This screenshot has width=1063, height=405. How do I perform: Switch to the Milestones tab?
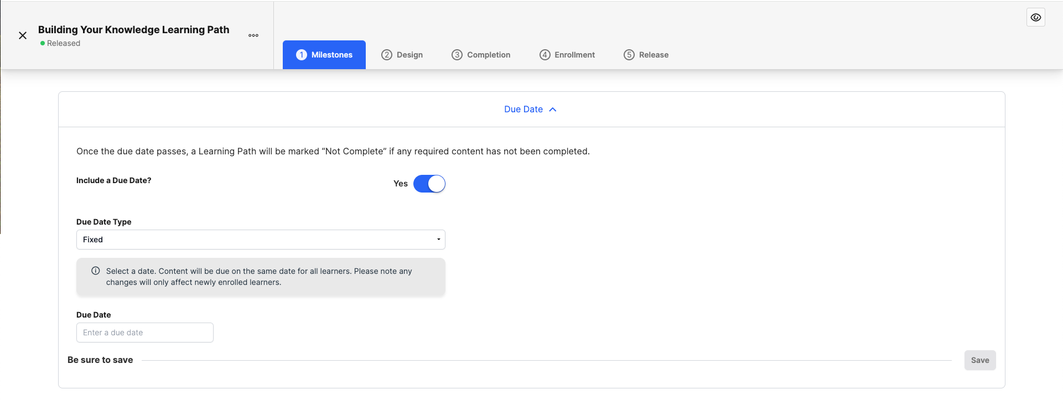[324, 55]
